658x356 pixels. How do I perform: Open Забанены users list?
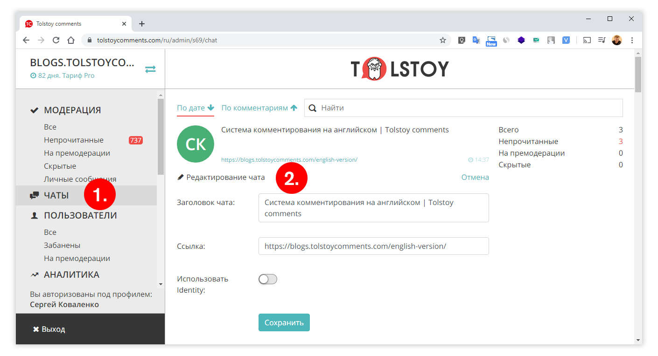(62, 245)
